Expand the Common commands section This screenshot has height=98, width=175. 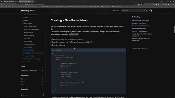coord(32,79)
